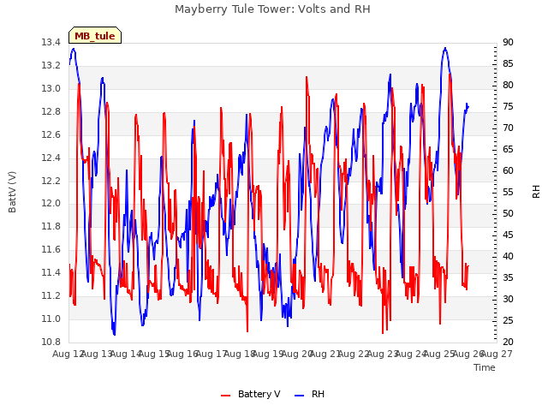Click the red Battery V legend swatch
548x411 pixels.
[226, 396]
